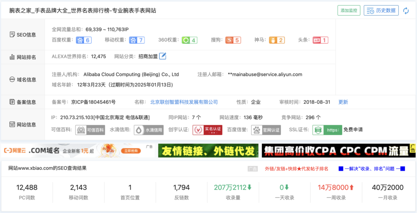The image size is (417, 213).
Task: Click the 一天收录 value 0
Action: pos(284,187)
